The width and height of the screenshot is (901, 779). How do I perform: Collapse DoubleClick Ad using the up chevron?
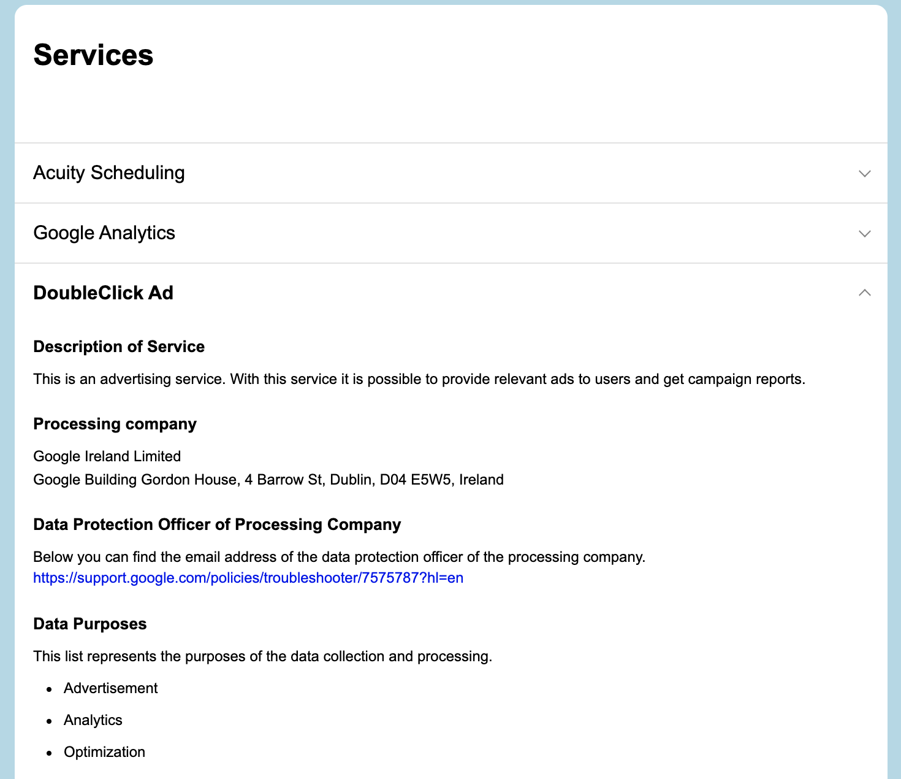[864, 293]
